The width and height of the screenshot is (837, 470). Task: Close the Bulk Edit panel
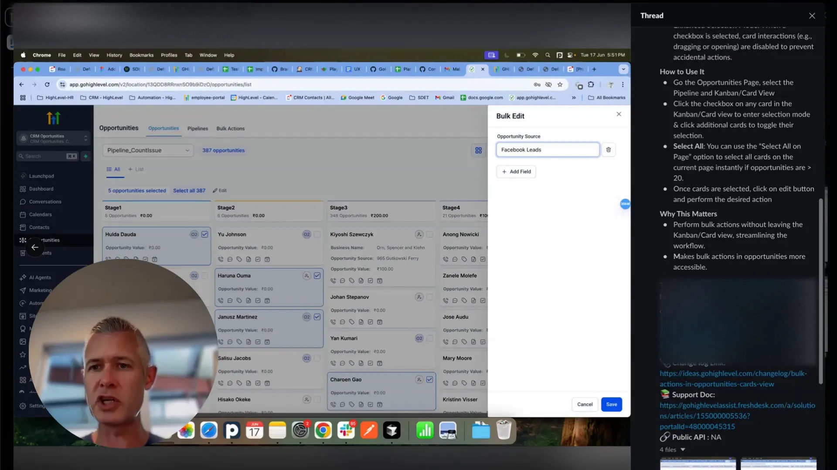coord(619,114)
